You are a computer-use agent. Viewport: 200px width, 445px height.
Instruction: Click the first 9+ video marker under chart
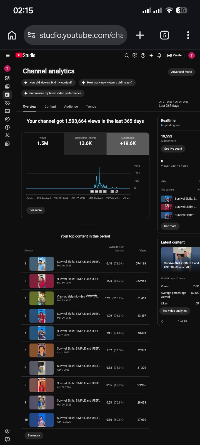tap(92, 191)
